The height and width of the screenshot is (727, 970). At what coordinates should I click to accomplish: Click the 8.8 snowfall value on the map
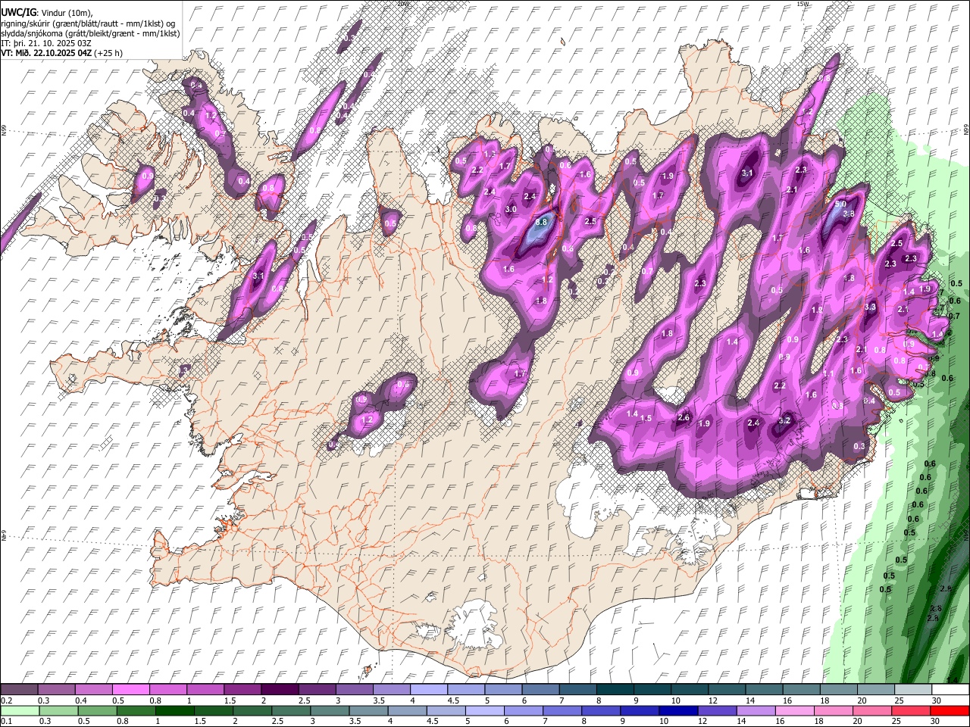click(541, 223)
